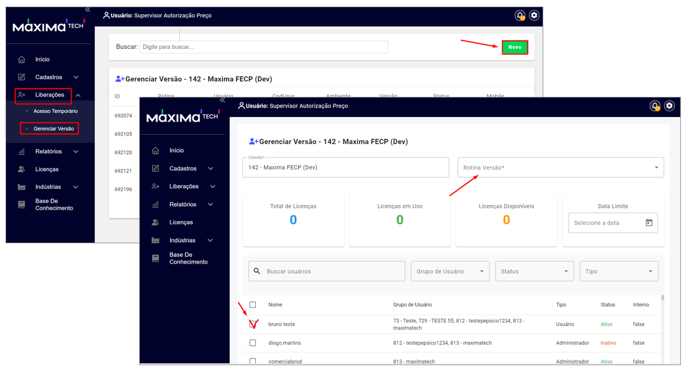Open the Rotina Versão dropdown
698x385 pixels.
[560, 167]
